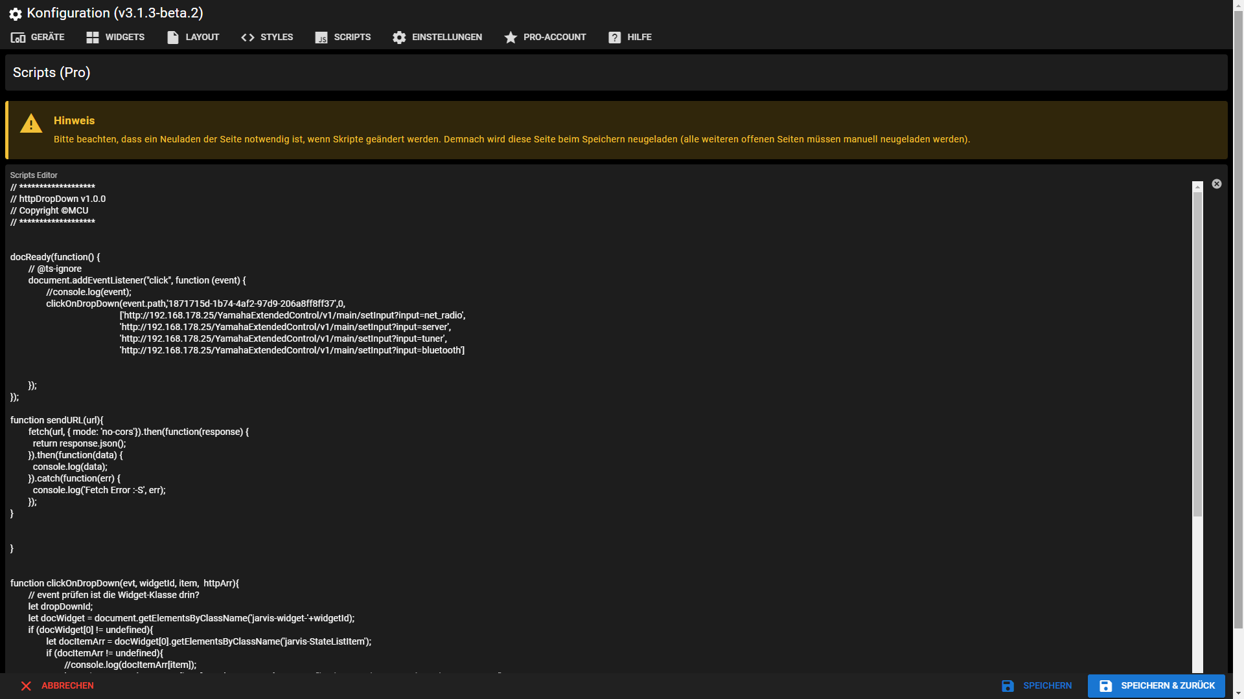Click the 'let docItemArr = docWidget[0]' line
This screenshot has width=1244, height=699.
pyautogui.click(x=209, y=641)
